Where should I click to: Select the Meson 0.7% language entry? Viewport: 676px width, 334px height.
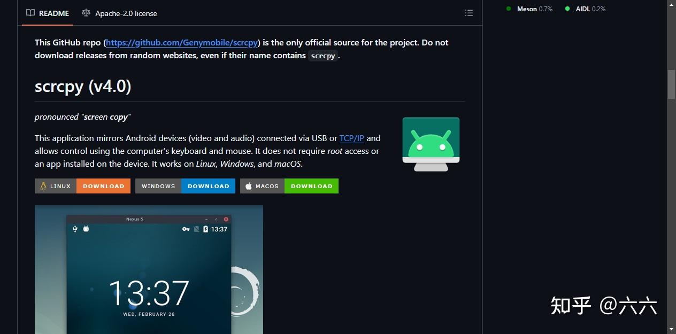pyautogui.click(x=529, y=9)
